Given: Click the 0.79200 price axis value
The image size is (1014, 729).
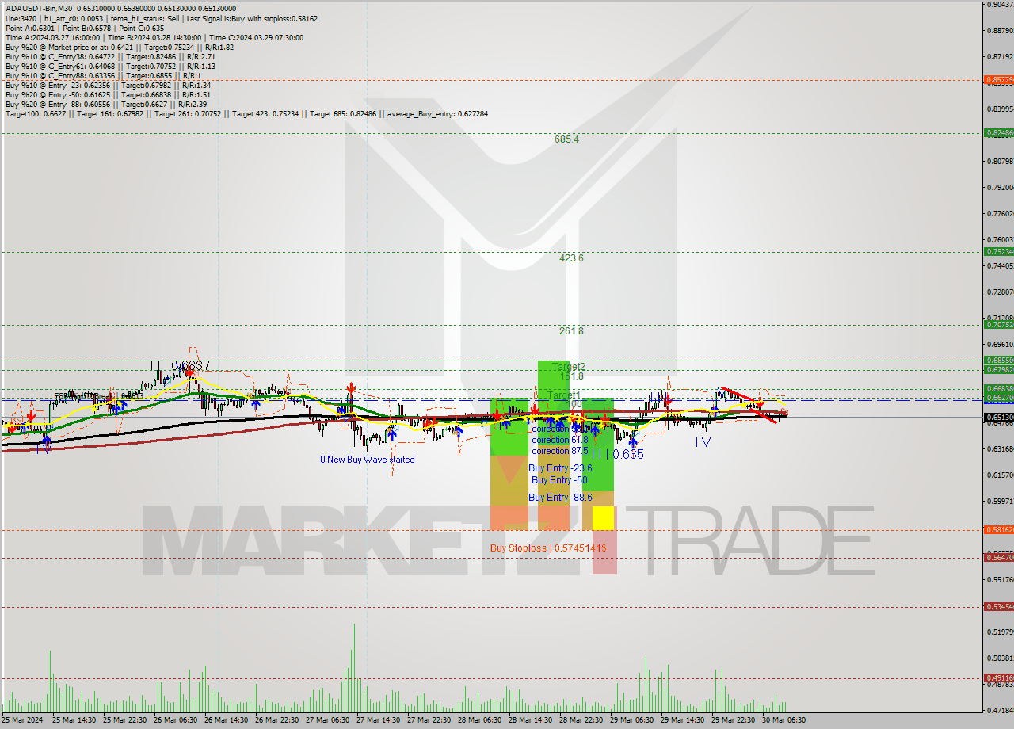Looking at the screenshot, I should tap(1000, 188).
